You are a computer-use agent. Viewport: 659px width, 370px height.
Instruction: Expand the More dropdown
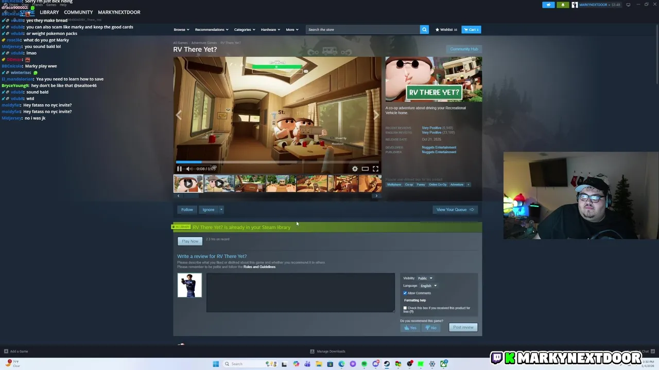[x=292, y=29]
